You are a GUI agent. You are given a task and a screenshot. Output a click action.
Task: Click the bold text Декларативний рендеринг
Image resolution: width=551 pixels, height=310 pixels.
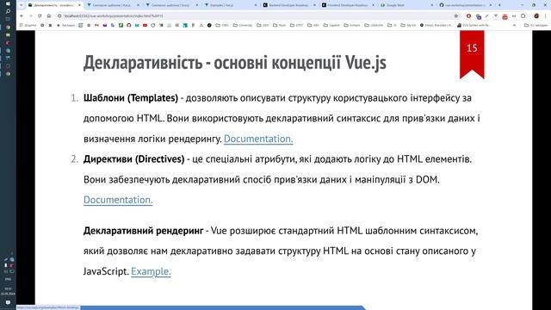pos(144,231)
